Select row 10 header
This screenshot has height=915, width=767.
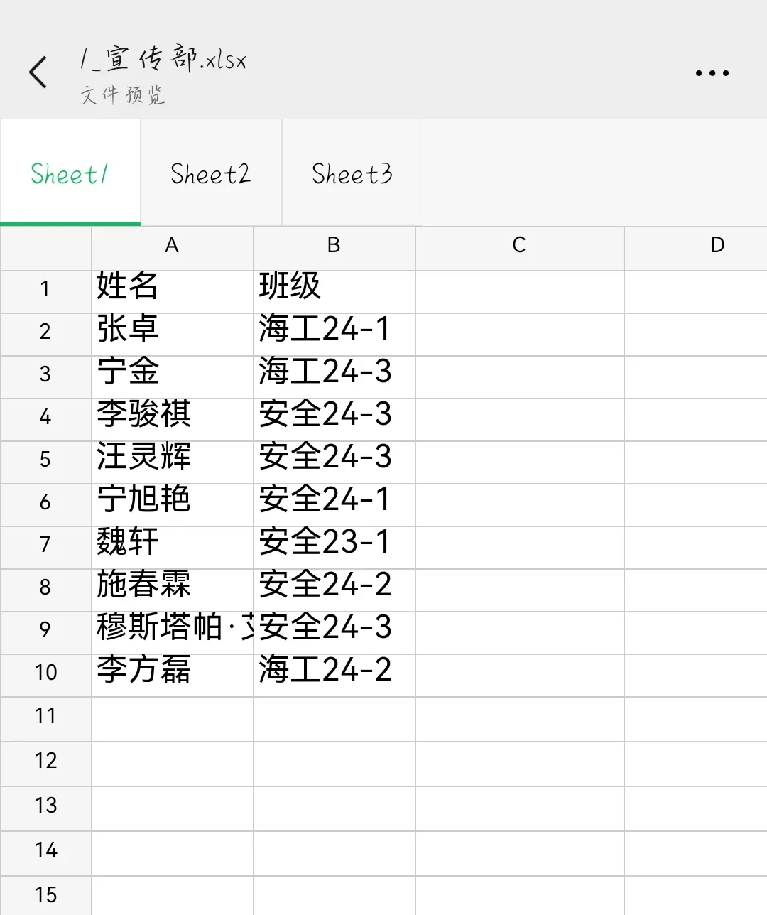click(45, 673)
